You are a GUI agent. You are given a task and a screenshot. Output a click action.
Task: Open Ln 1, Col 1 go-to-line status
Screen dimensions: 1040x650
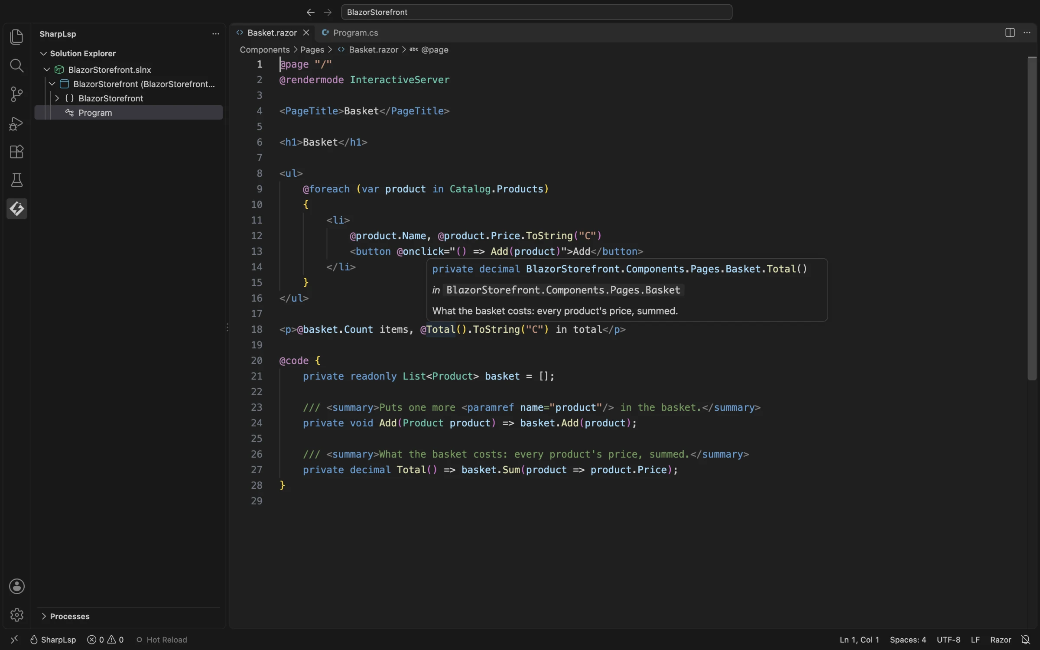[x=859, y=640]
